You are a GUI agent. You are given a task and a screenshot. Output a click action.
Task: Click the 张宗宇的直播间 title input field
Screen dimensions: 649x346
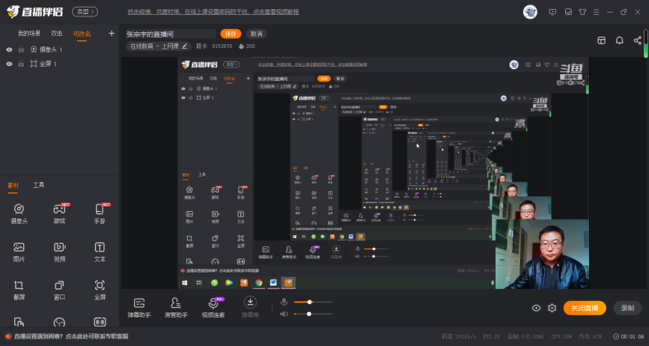(171, 34)
